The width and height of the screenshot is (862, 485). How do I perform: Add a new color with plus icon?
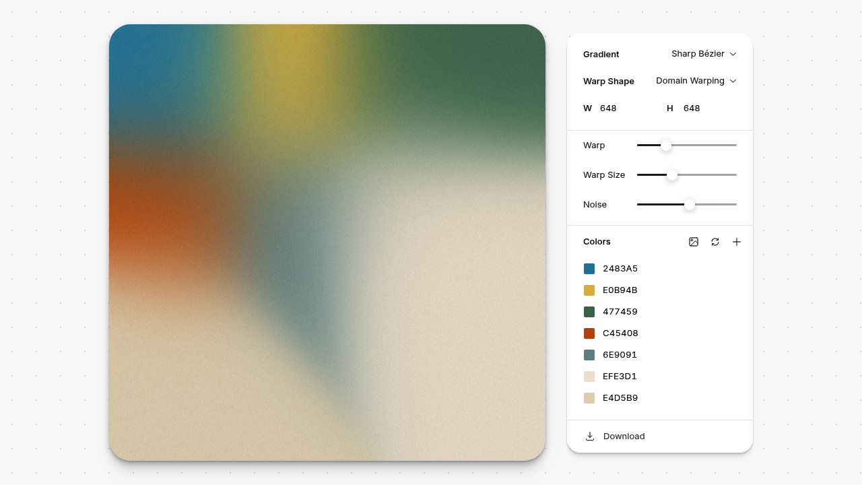click(x=737, y=242)
